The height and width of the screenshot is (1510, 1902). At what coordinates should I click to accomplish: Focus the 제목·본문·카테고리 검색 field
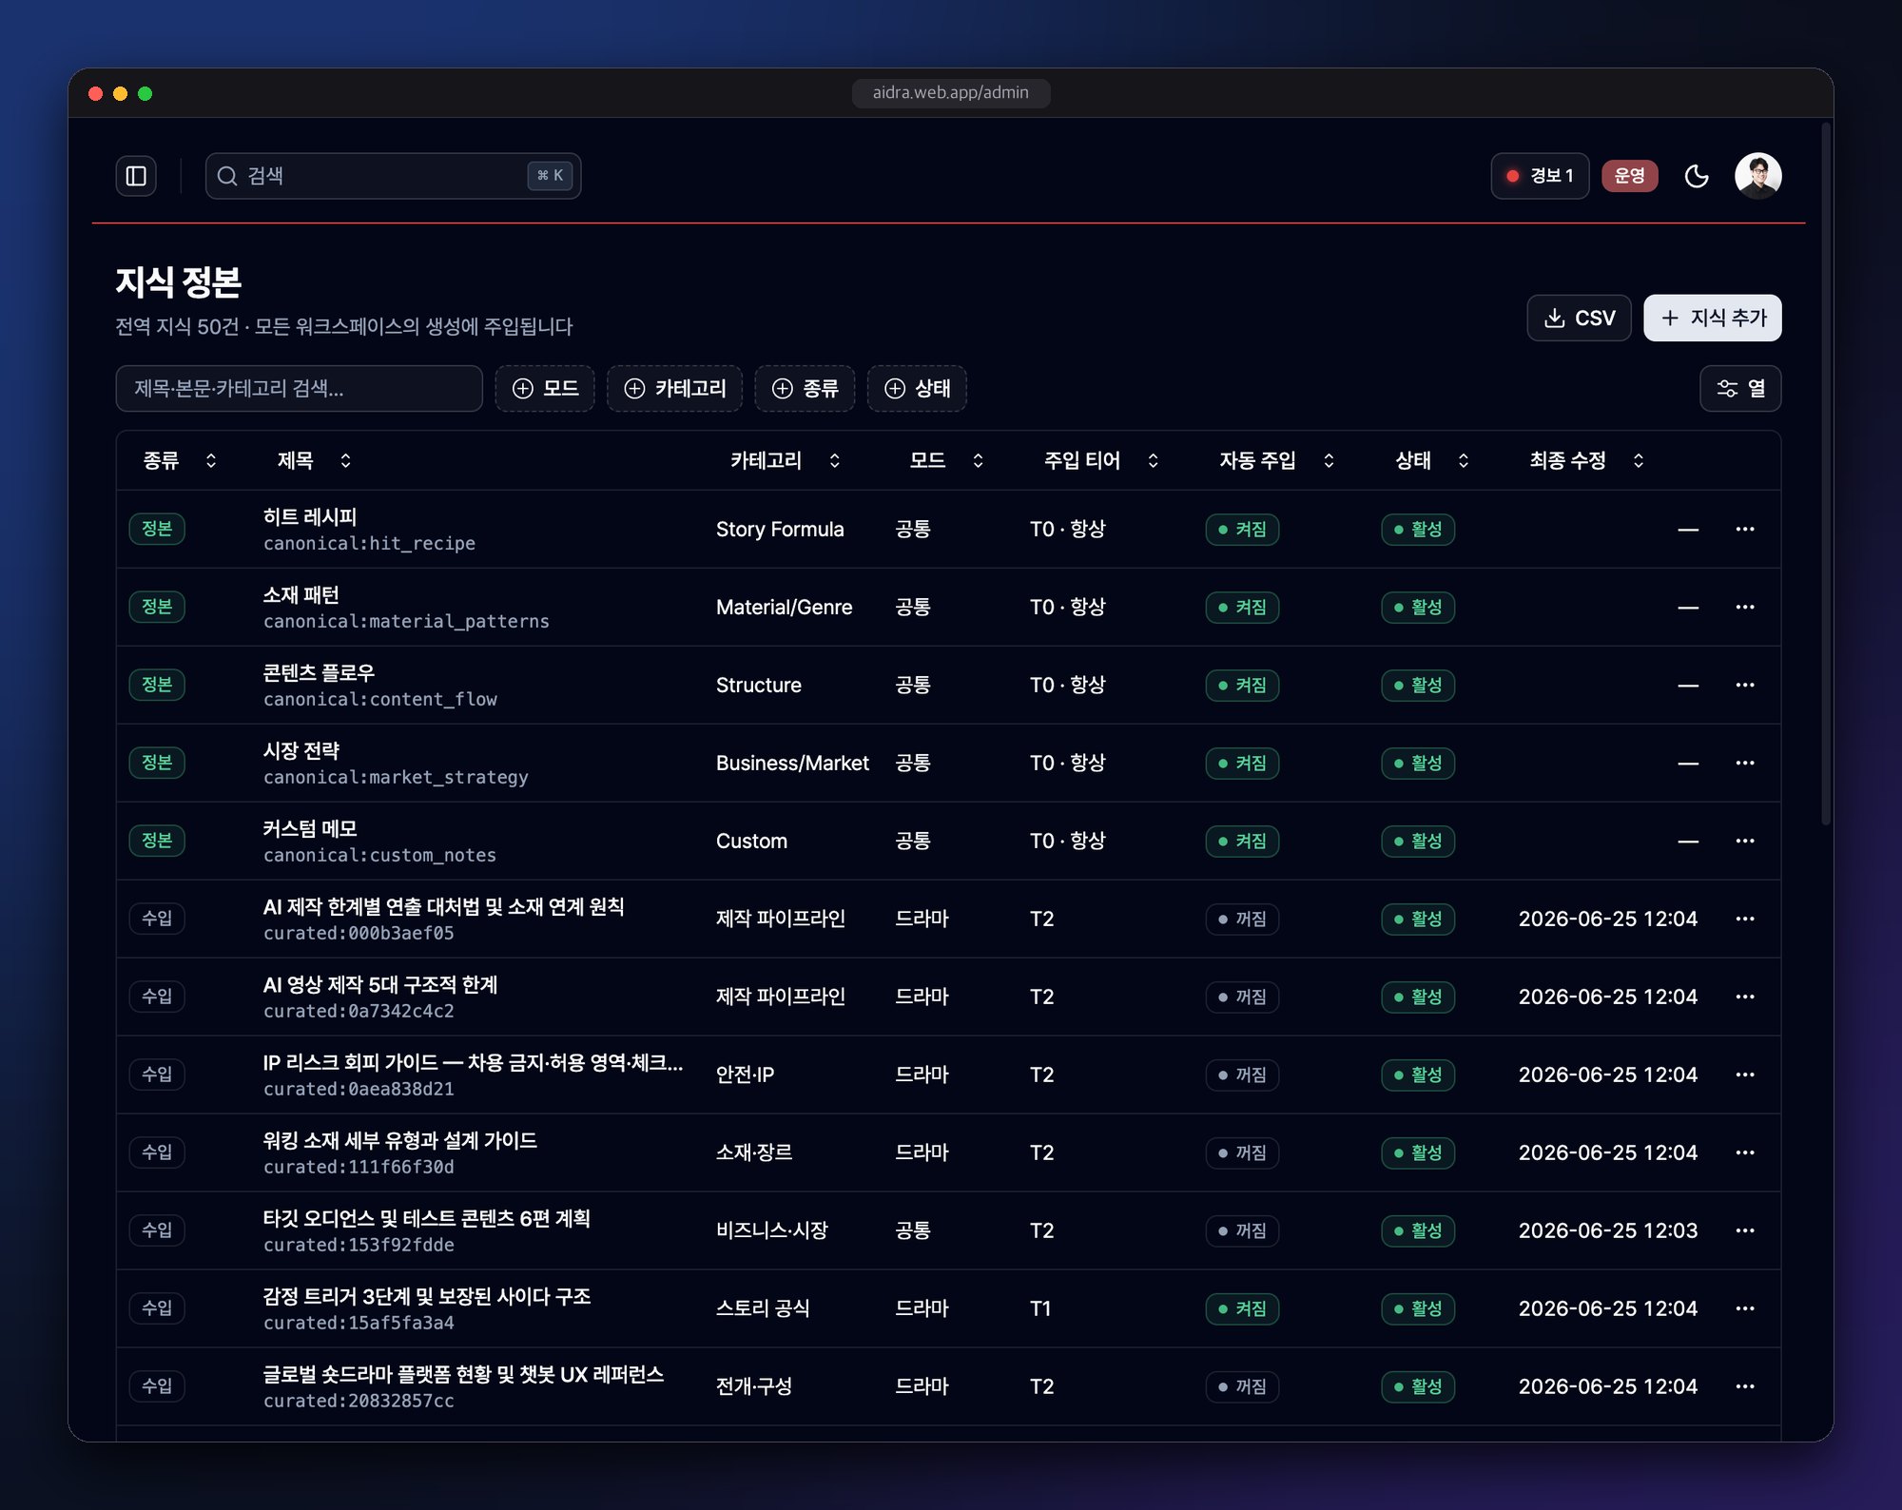point(299,388)
